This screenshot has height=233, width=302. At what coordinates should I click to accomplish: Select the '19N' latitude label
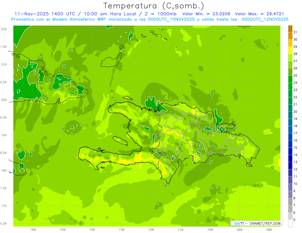tap(4, 135)
